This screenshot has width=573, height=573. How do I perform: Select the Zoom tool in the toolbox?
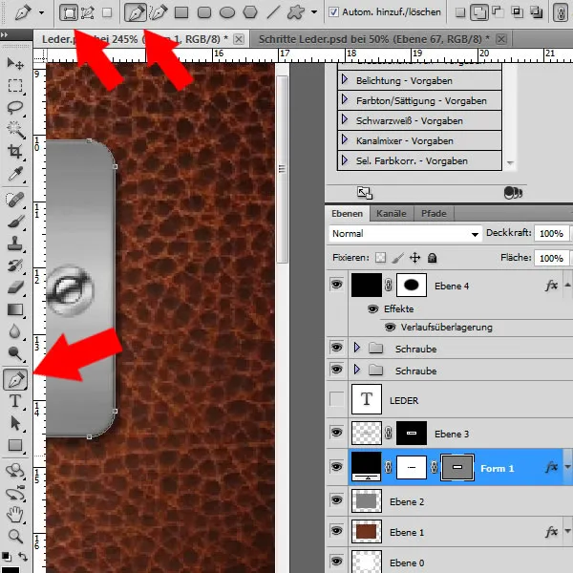click(x=15, y=536)
